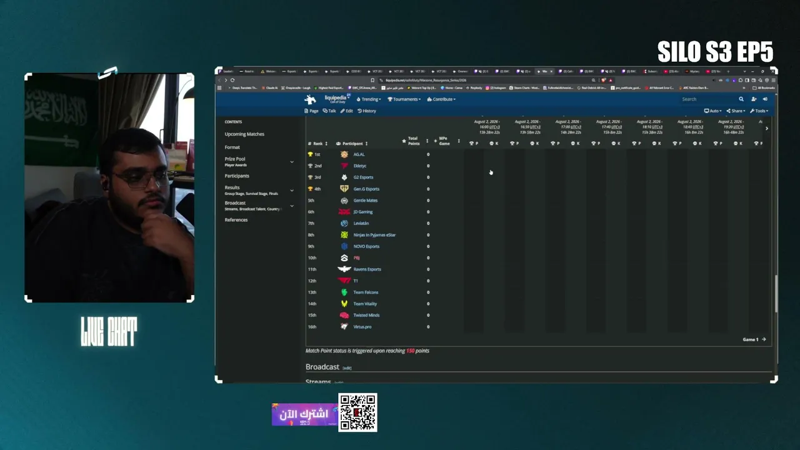Click the Ravens Esports team logo

pos(344,269)
